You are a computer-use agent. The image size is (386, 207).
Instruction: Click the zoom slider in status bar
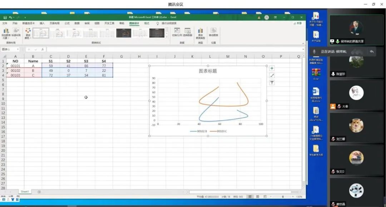point(282,197)
